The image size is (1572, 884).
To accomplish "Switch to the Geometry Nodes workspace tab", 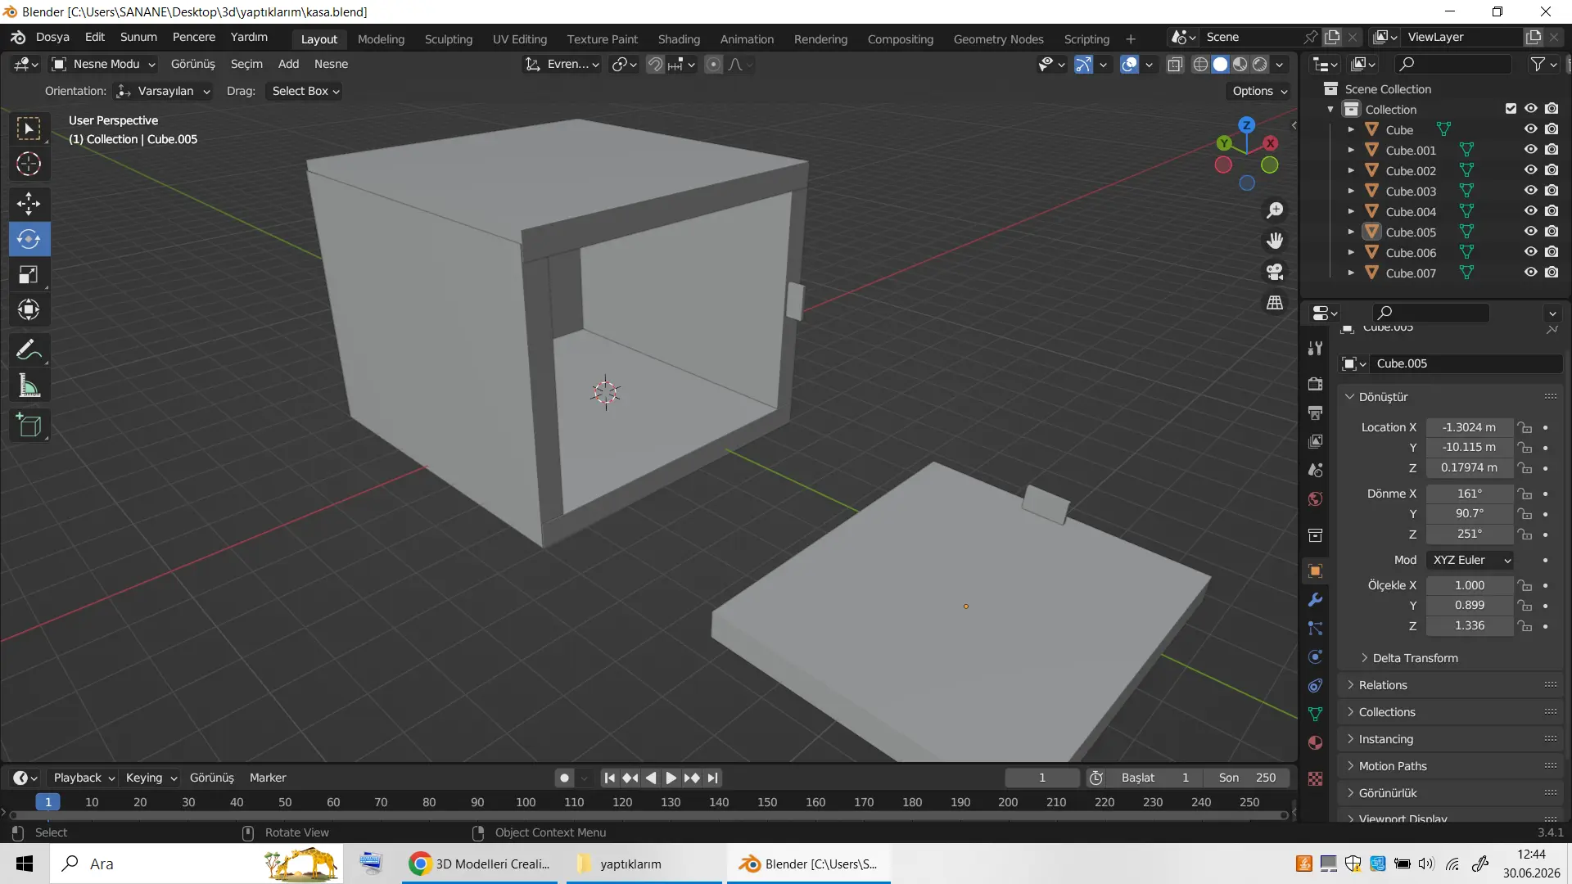I will click(998, 39).
